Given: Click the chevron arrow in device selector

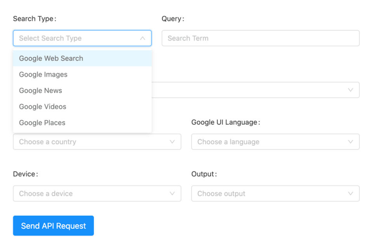Looking at the screenshot, I should pos(172,193).
